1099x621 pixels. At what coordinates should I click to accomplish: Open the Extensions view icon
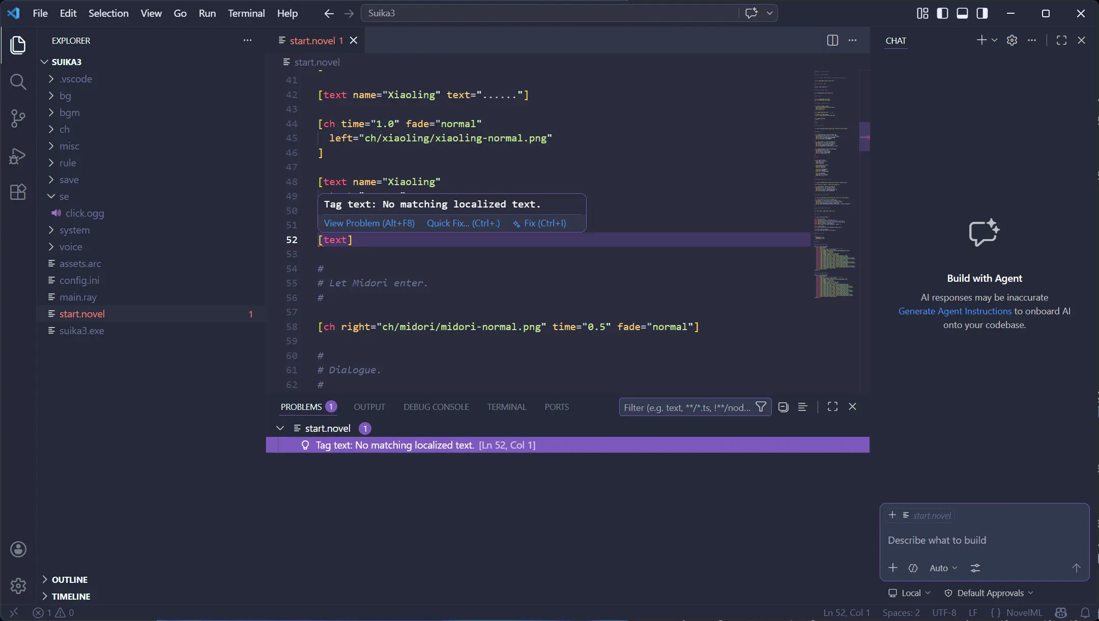coord(18,192)
